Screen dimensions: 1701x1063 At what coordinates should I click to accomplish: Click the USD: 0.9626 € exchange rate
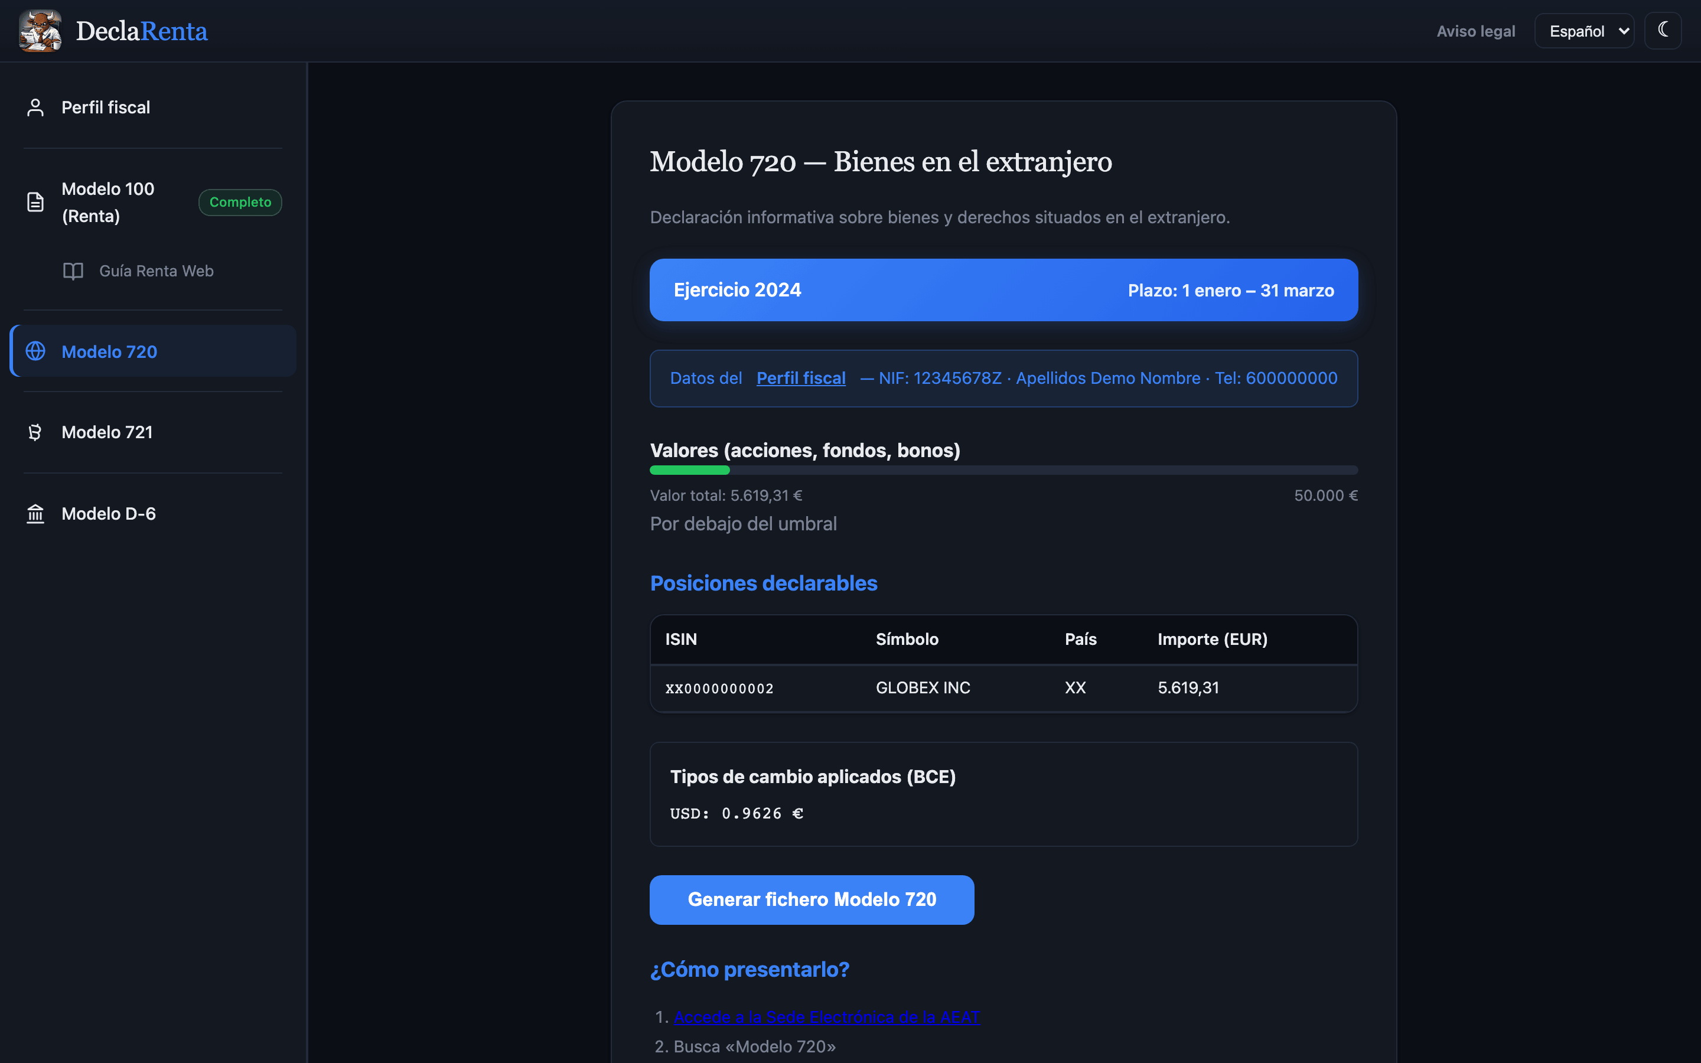point(737,813)
